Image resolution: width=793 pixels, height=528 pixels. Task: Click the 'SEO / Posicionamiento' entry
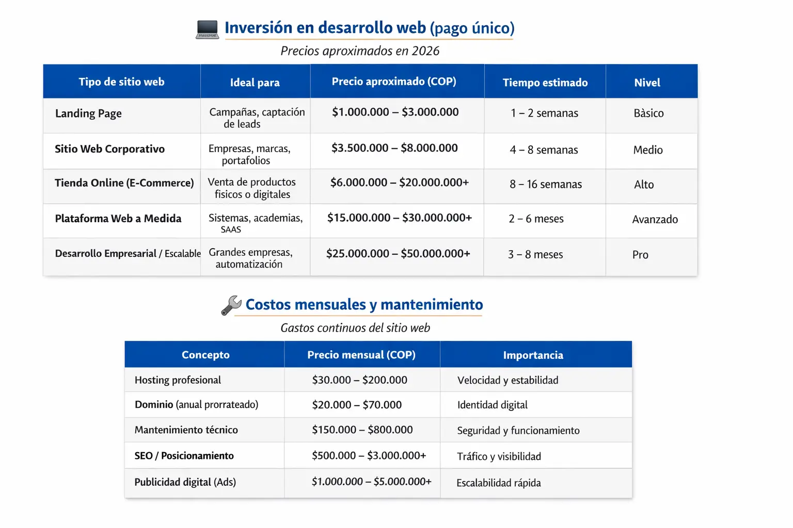point(184,456)
